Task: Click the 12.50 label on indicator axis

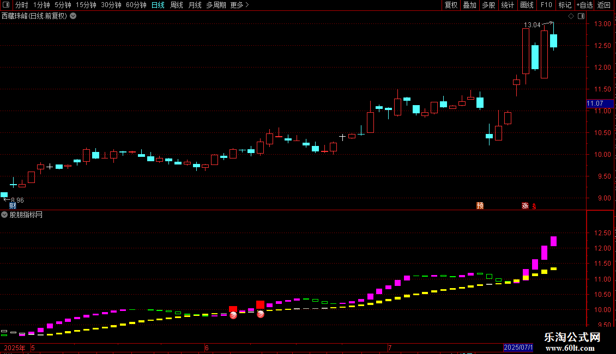Action: coord(602,233)
